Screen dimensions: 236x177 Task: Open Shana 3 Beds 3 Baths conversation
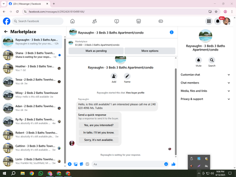[32, 55]
